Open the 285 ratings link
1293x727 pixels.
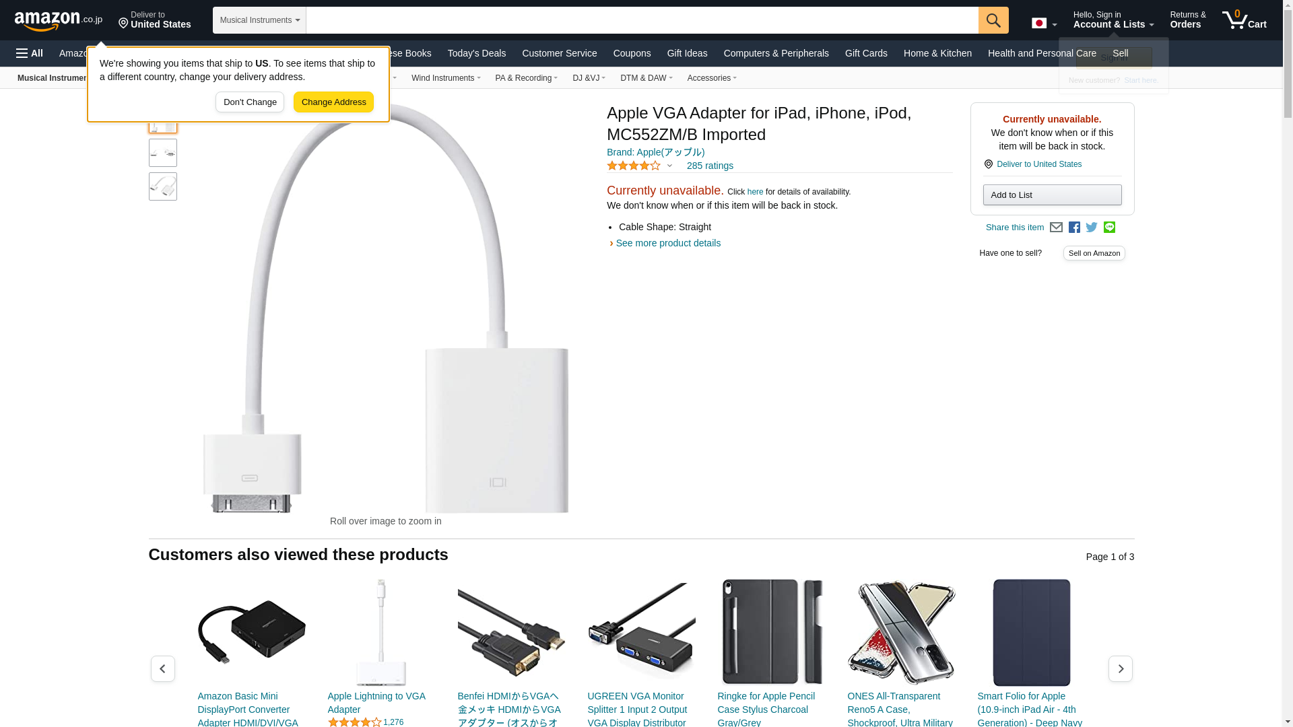(x=710, y=166)
